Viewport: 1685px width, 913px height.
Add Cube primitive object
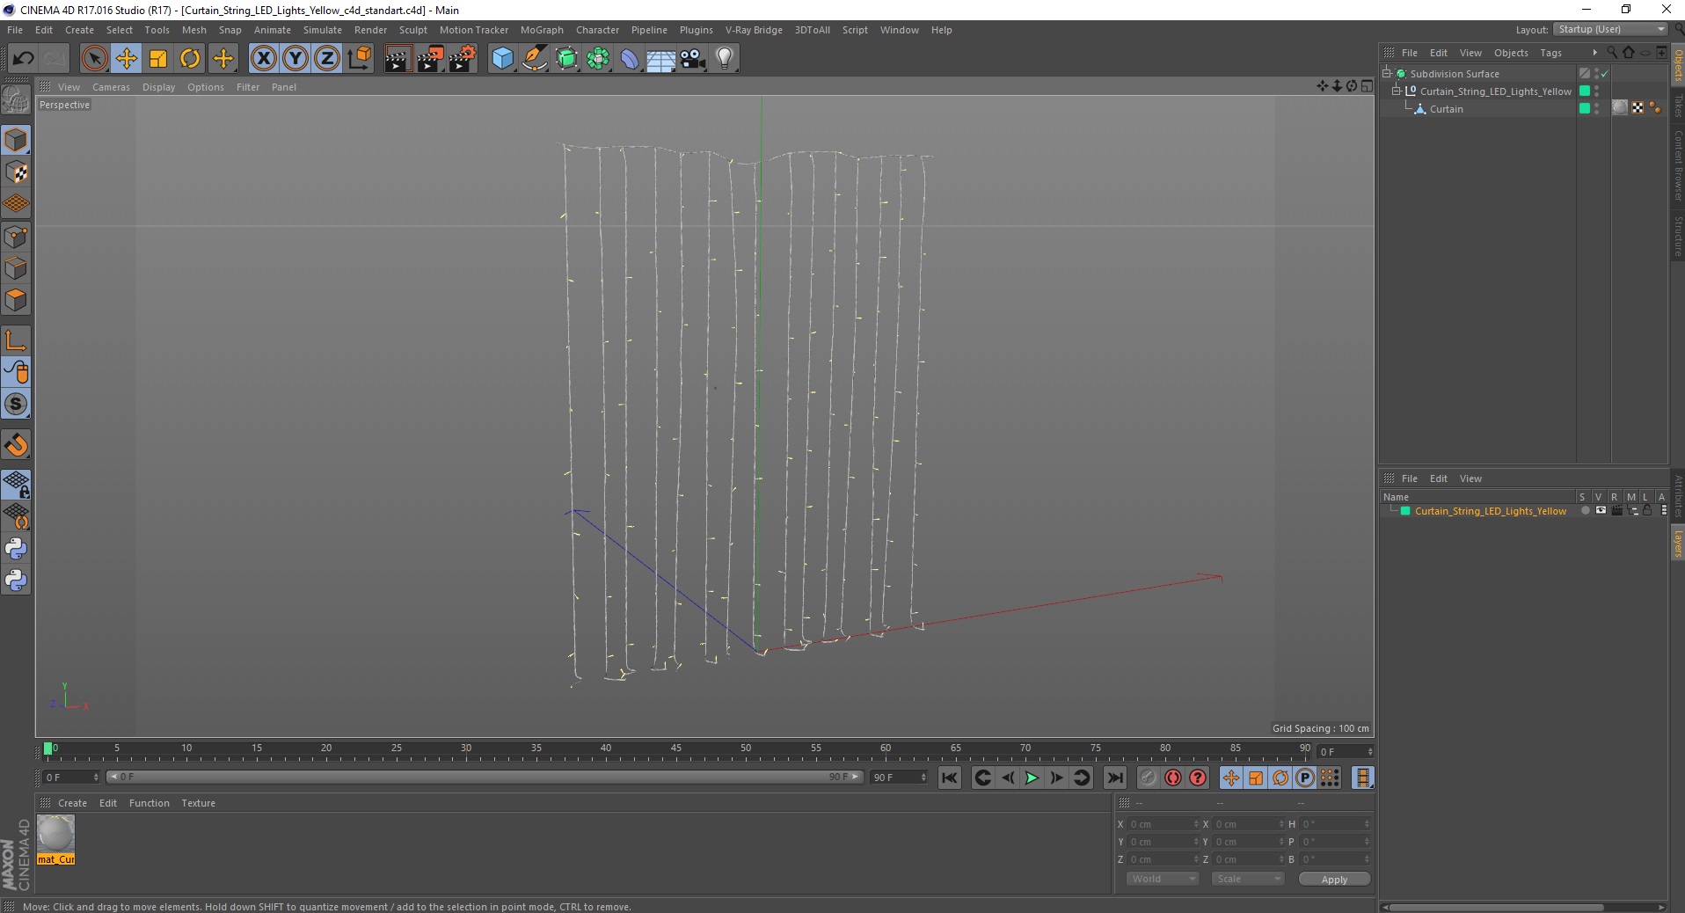502,59
